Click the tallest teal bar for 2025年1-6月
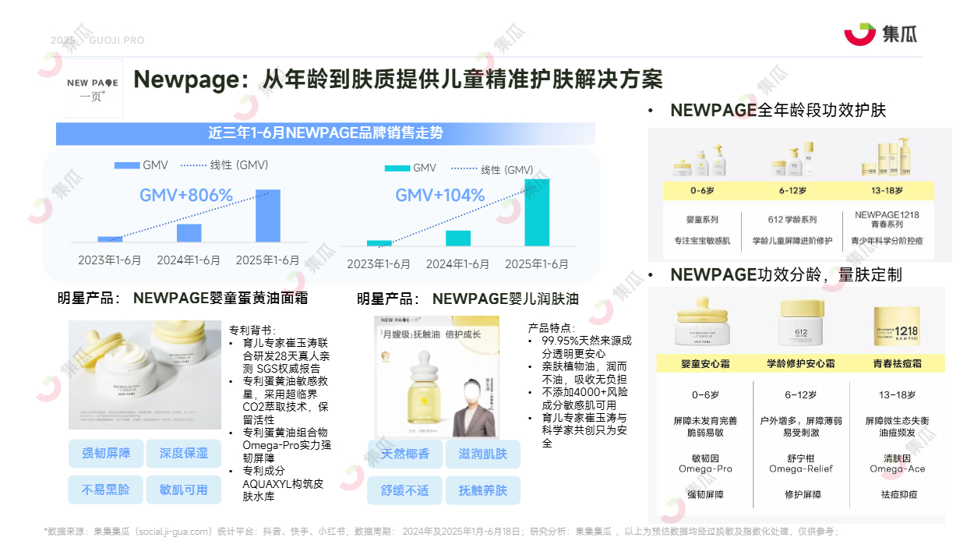Viewport: 974px width, 548px height. coord(537,213)
